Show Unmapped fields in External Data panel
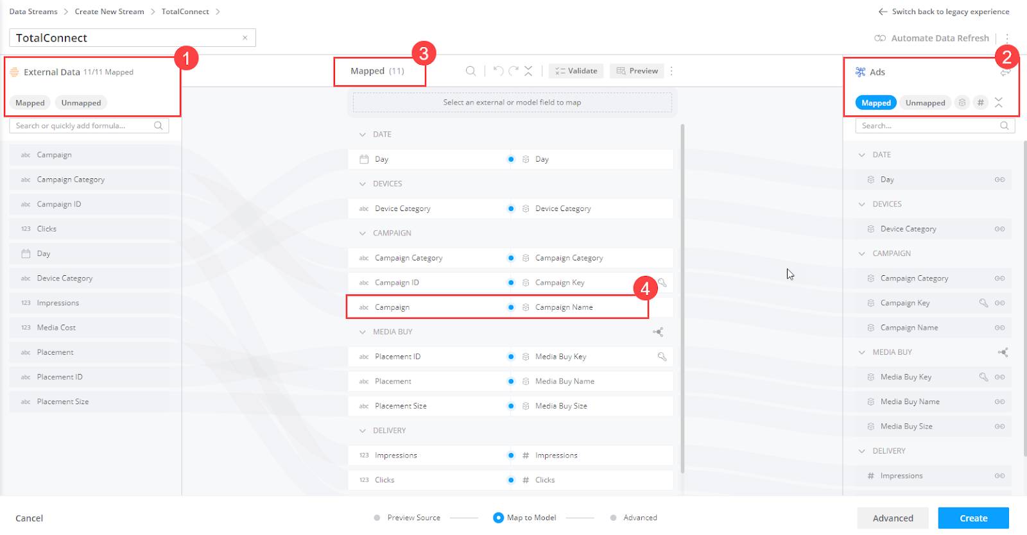 tap(81, 103)
